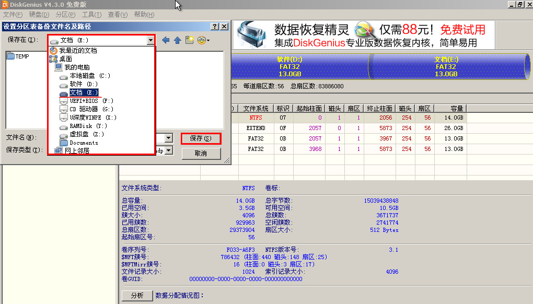Click the 26.0GB capacity cell
Viewport: 533px width, 304px height.
[x=454, y=128]
